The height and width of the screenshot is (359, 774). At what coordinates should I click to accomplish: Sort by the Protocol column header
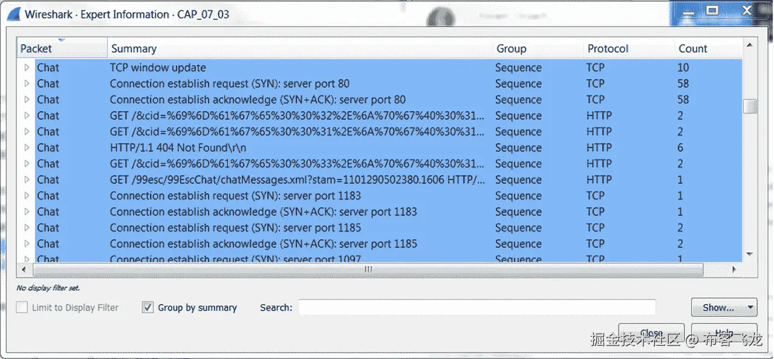pyautogui.click(x=629, y=48)
